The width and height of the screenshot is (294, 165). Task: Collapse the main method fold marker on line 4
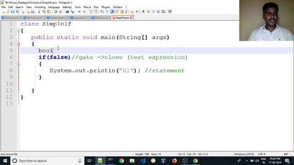coord(18,44)
